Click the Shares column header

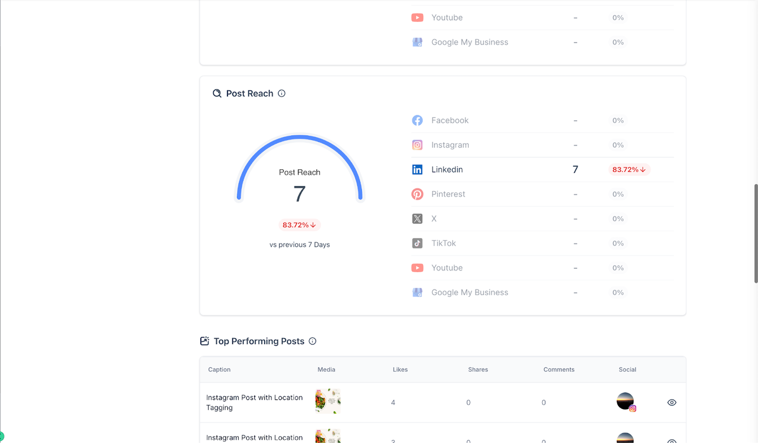coord(478,369)
